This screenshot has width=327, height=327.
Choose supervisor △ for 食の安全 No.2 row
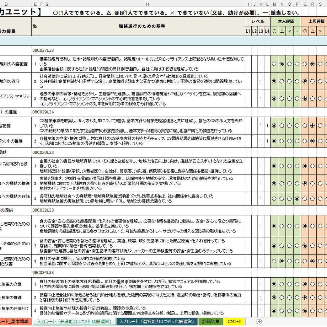312,246
